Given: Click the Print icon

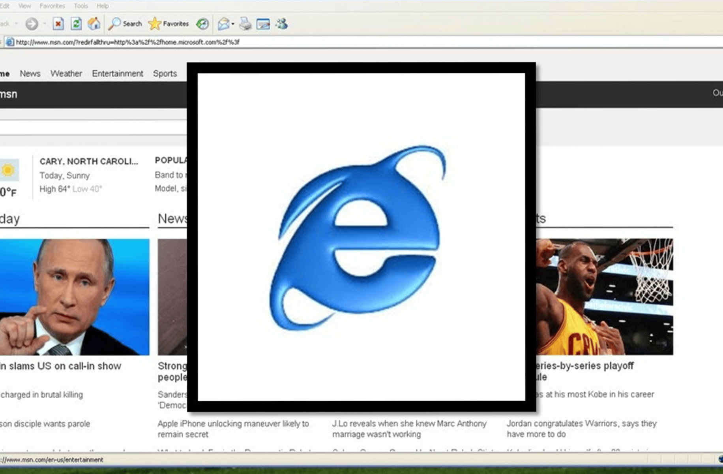Looking at the screenshot, I should click(x=245, y=24).
